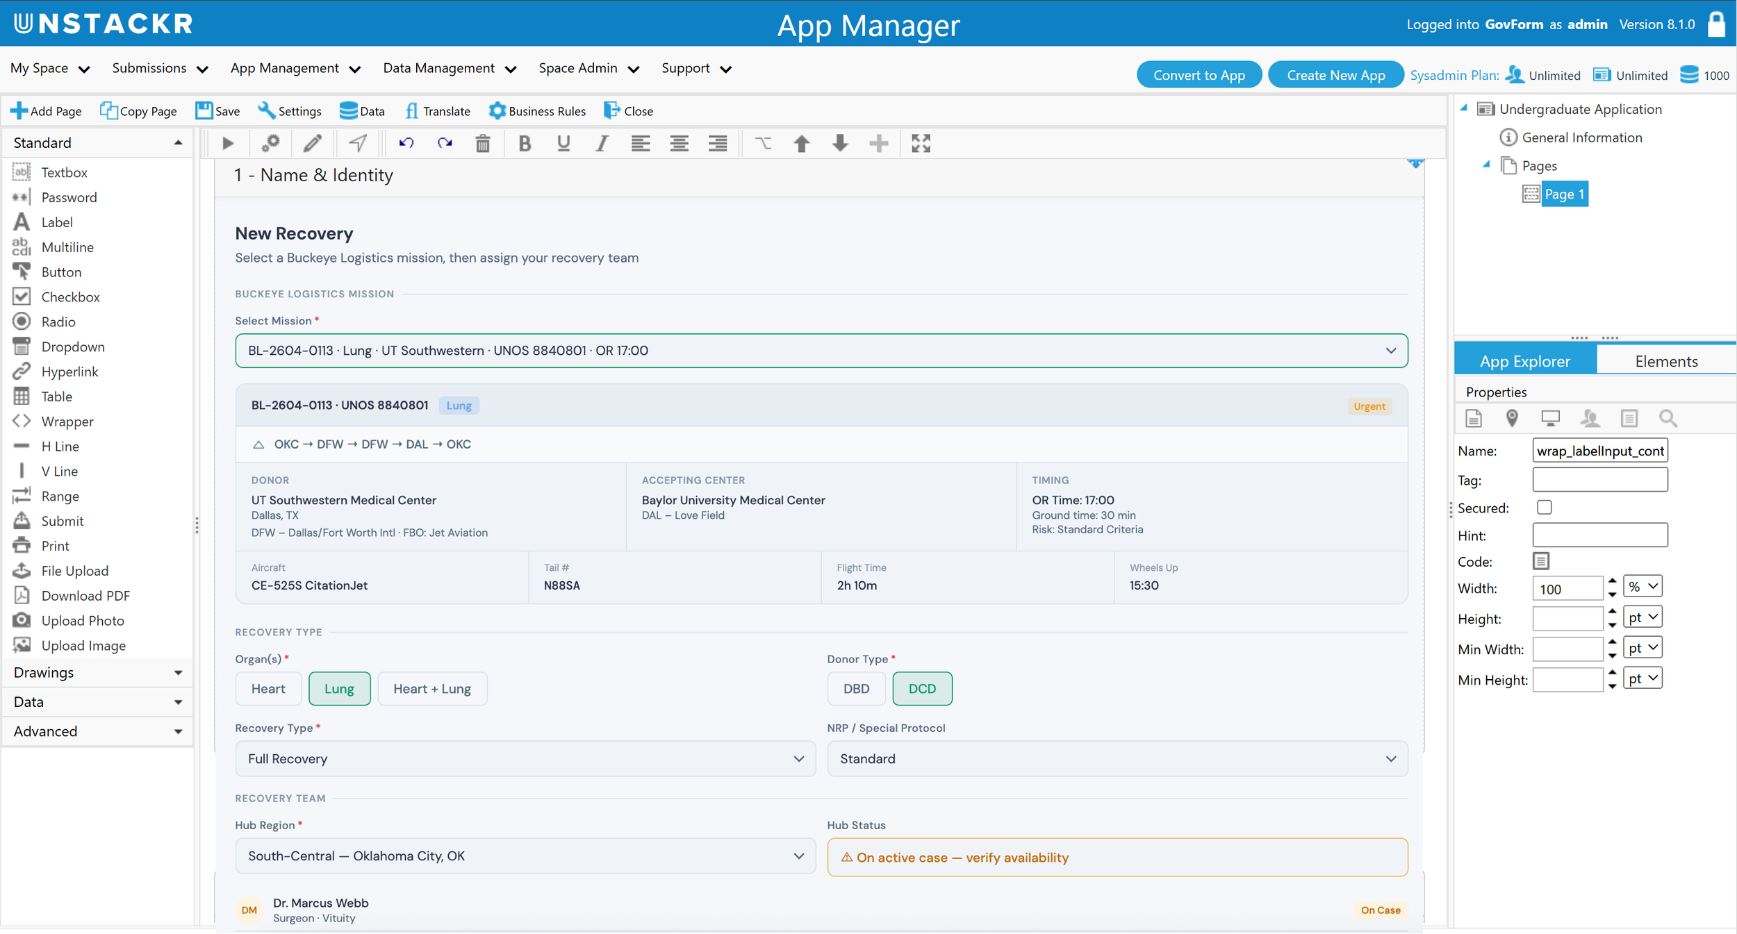Select DBD donor type
Viewport: 1737px width, 934px height.
[x=856, y=689]
